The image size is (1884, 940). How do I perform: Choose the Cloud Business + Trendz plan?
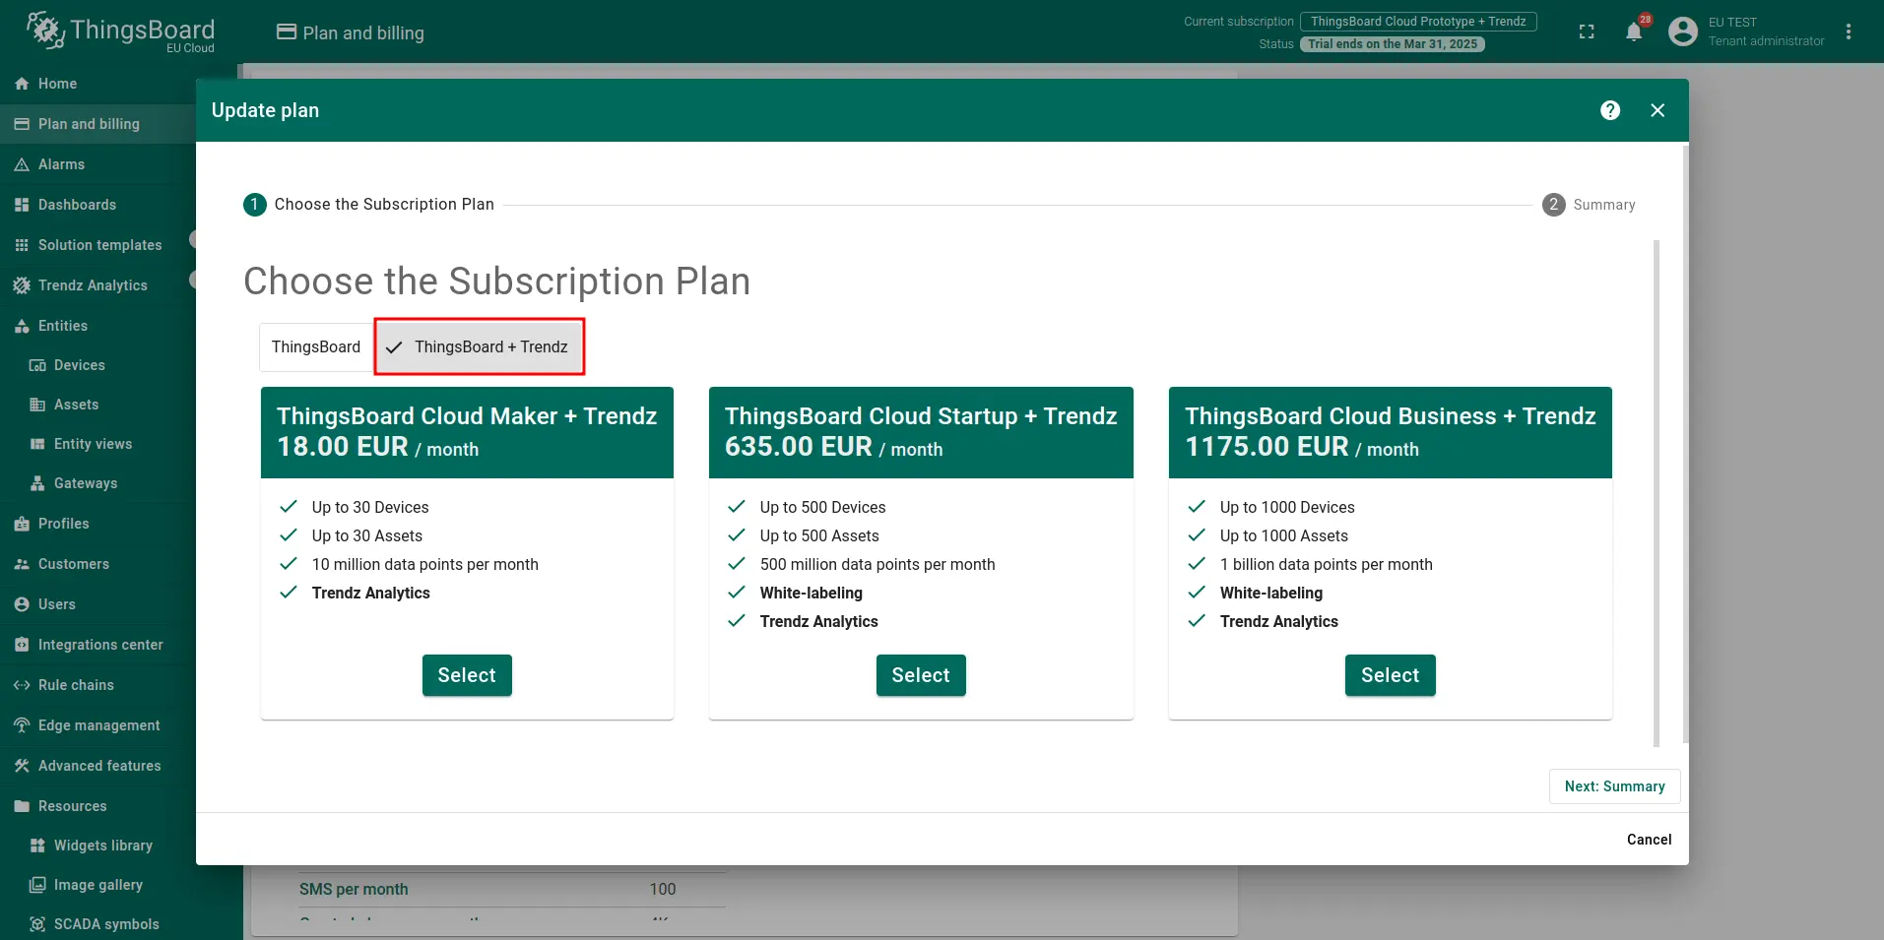tap(1390, 675)
